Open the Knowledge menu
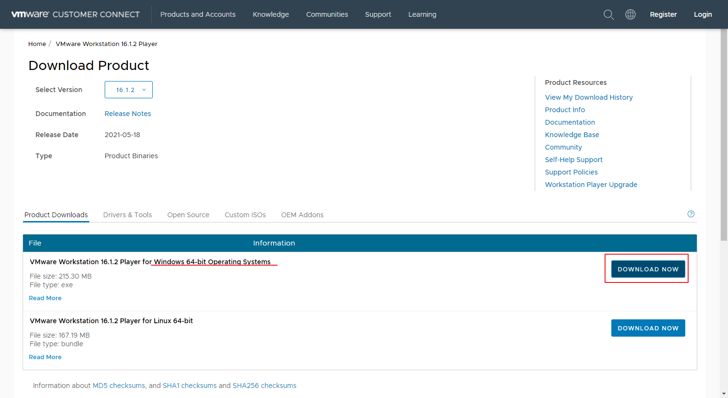Viewport: 728px width, 398px height. click(x=271, y=14)
